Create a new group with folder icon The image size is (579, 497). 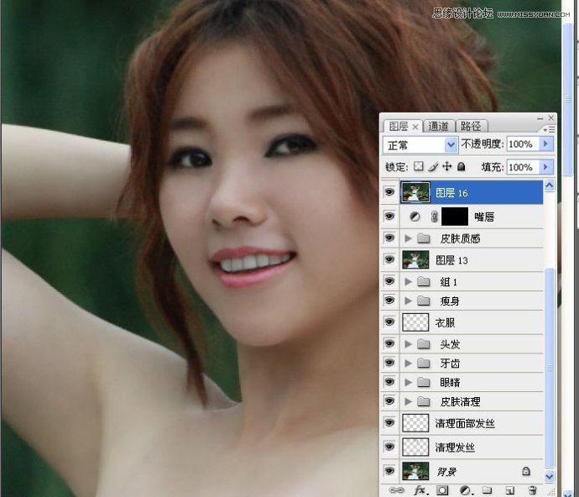[x=487, y=490]
